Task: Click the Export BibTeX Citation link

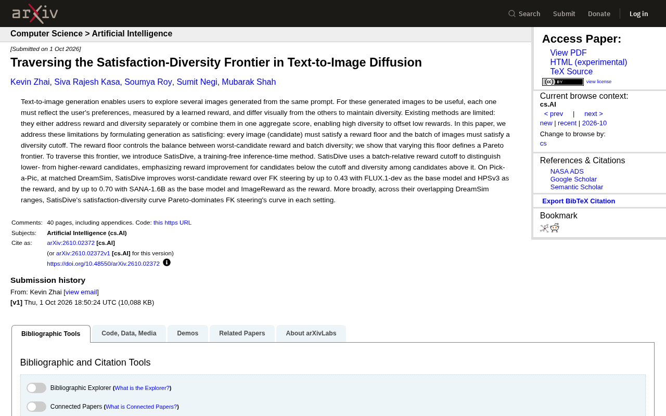Action: 579,201
